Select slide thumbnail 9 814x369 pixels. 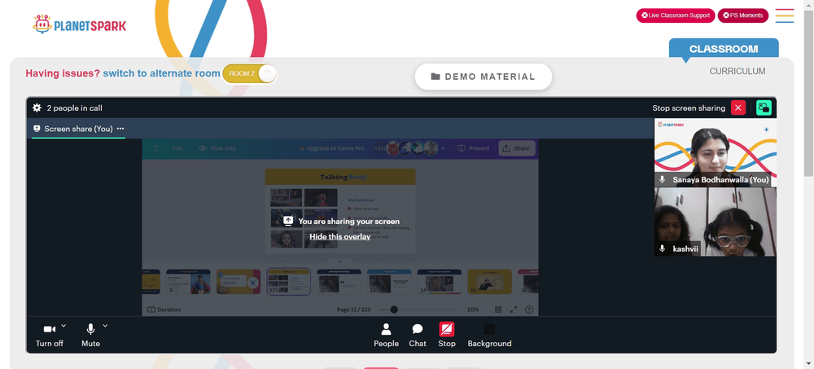(x=188, y=281)
